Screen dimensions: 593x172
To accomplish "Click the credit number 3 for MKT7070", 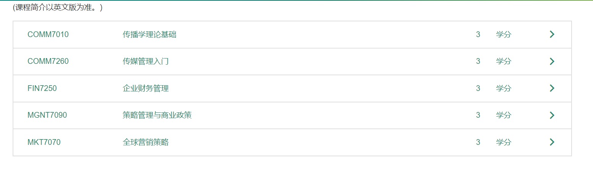I will click(478, 142).
